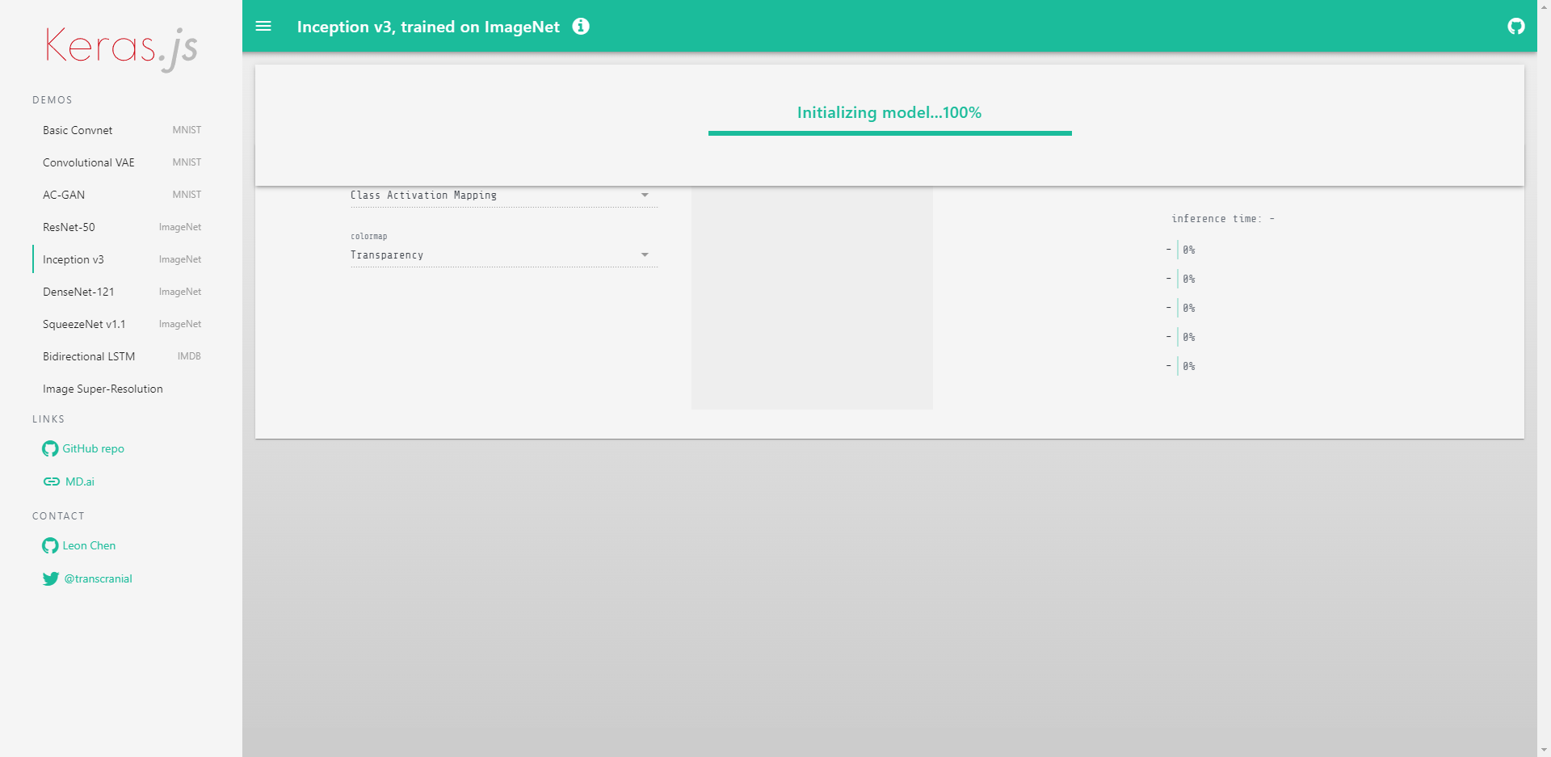Click the LINKS section heading
Screen dimensions: 1551x757
pyautogui.click(x=48, y=419)
